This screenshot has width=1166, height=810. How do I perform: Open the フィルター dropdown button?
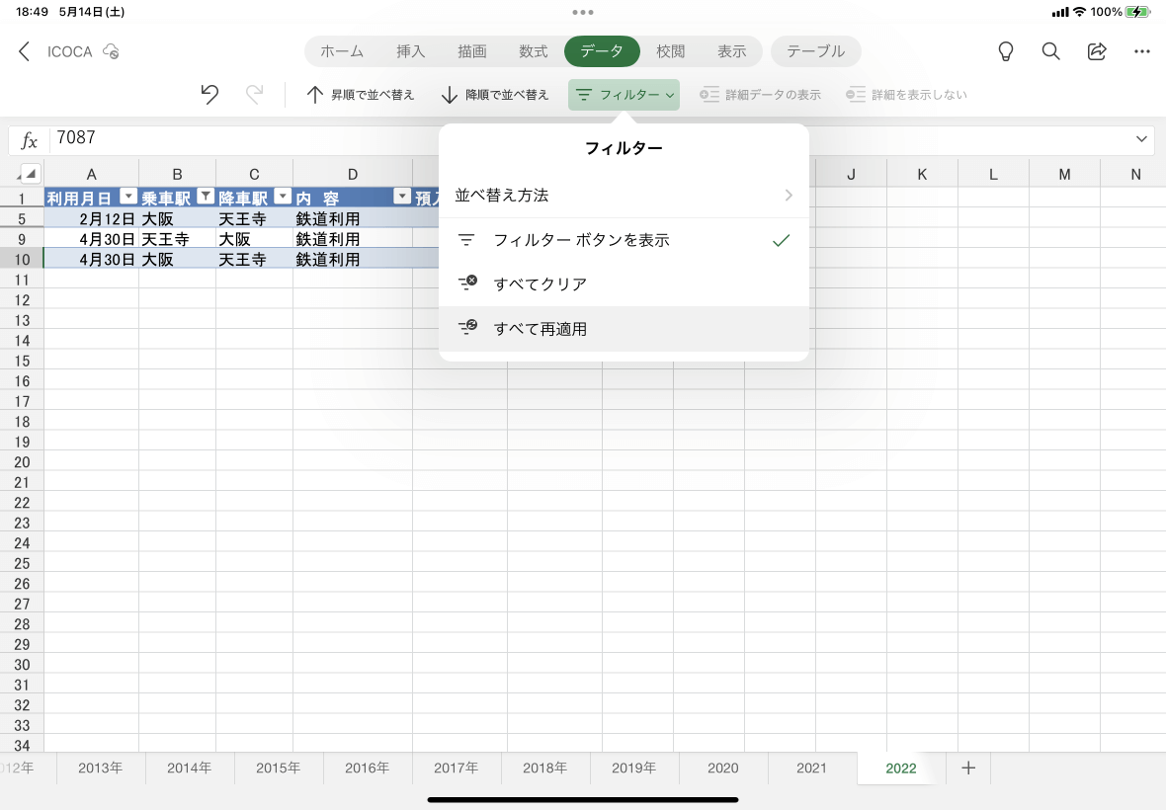(x=624, y=95)
